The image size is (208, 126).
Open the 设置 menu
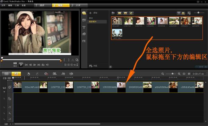pos(24,5)
